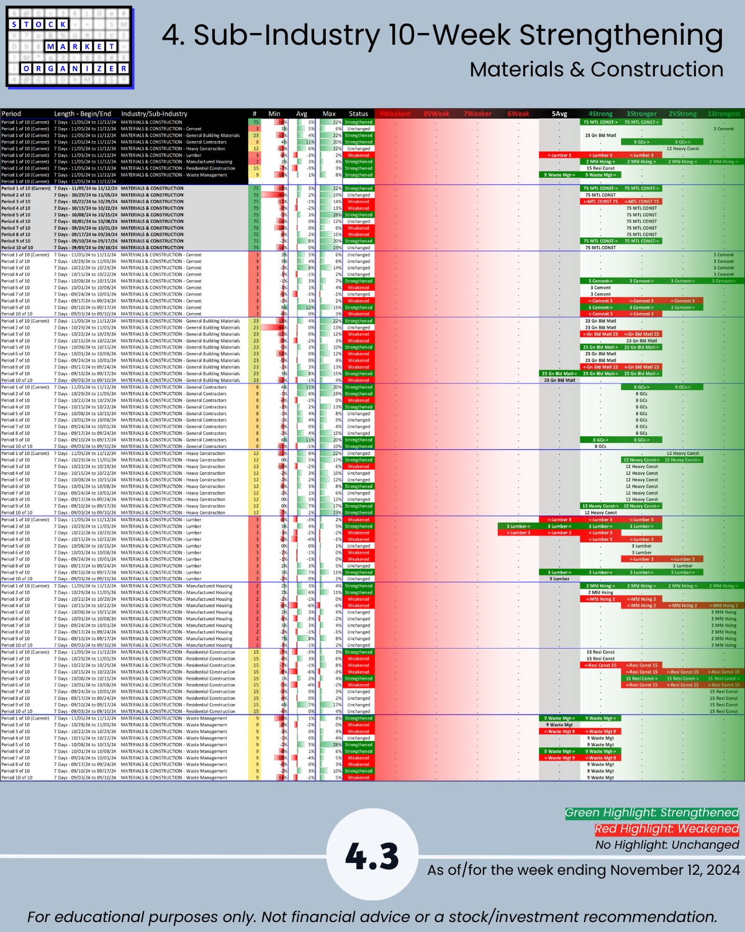Click the '8VWeak' column header

click(x=436, y=114)
